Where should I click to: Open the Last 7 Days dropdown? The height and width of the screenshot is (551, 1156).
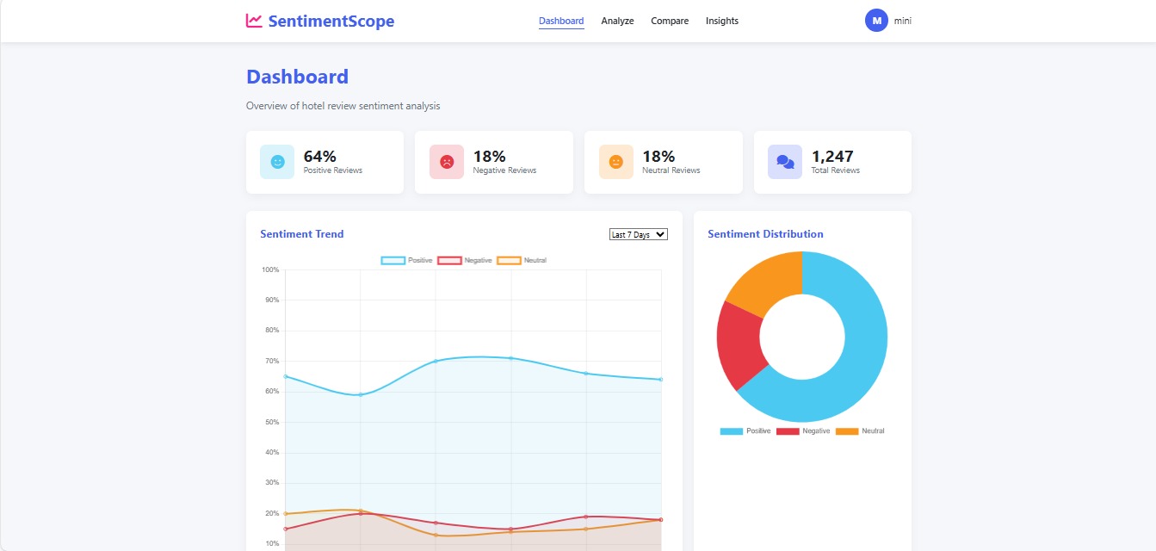(x=637, y=233)
